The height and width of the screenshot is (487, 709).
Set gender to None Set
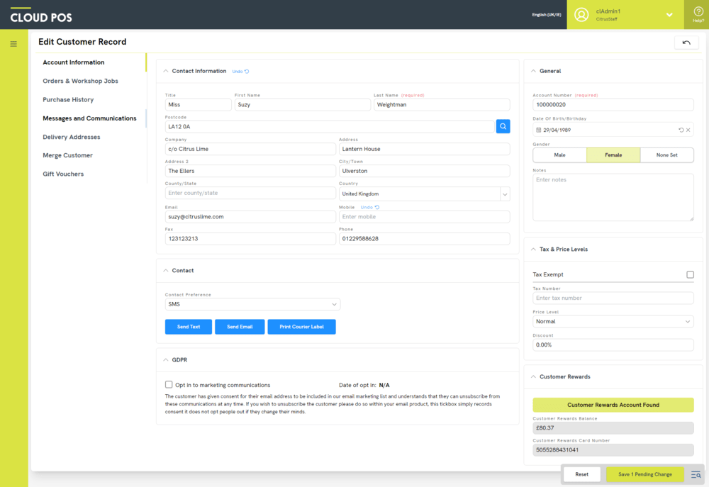coord(667,155)
